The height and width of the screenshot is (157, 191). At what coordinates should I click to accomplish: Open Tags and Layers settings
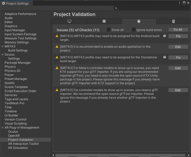[x=16, y=99]
